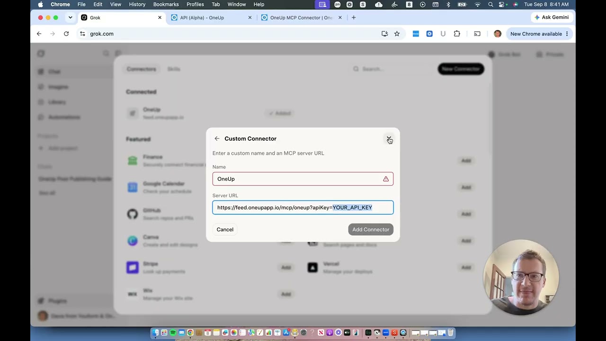Viewport: 606px width, 341px height.
Task: Open Finder from the Dock
Action: click(x=155, y=333)
